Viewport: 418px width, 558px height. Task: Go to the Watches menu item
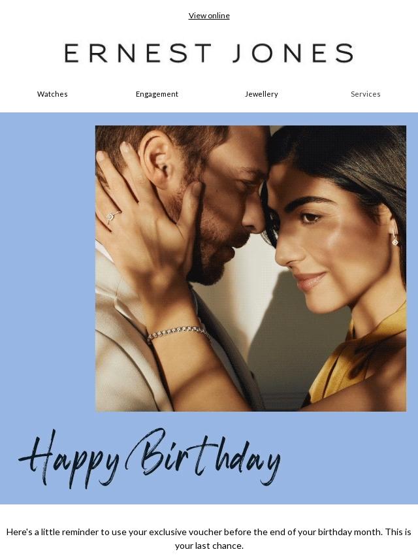point(52,94)
